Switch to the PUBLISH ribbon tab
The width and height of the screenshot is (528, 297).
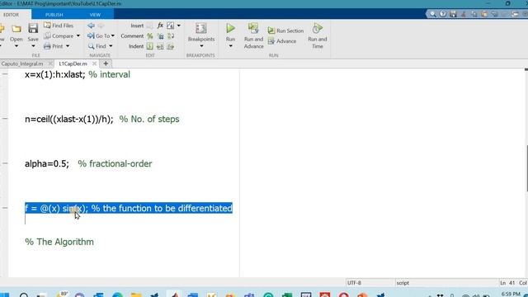tap(54, 15)
